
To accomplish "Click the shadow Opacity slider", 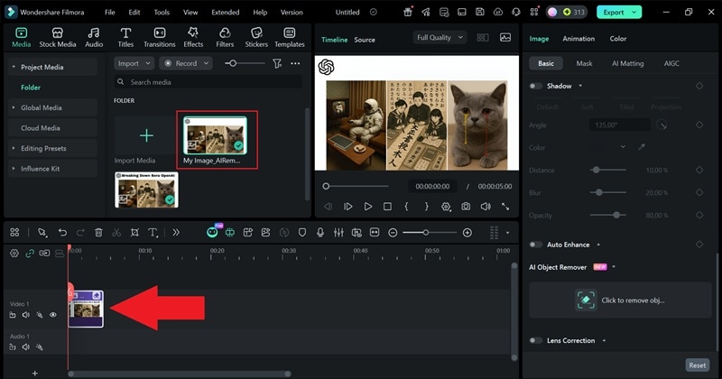I will click(x=607, y=215).
